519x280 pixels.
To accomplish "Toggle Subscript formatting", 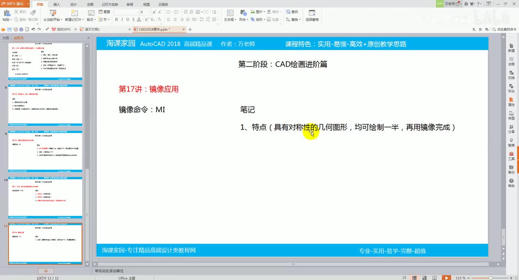I will click(x=152, y=19).
